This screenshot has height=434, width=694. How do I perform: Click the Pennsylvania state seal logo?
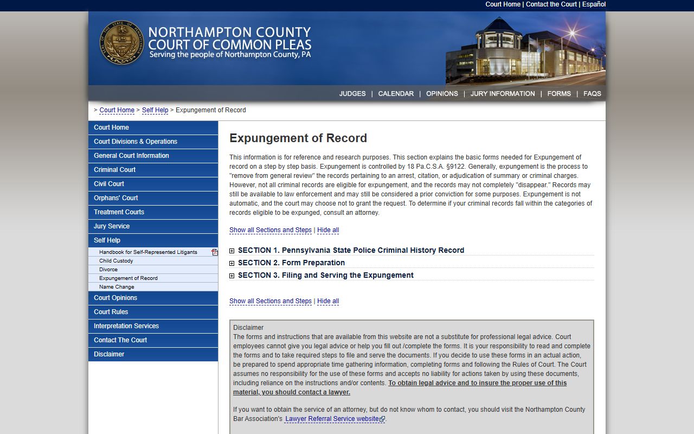(121, 43)
